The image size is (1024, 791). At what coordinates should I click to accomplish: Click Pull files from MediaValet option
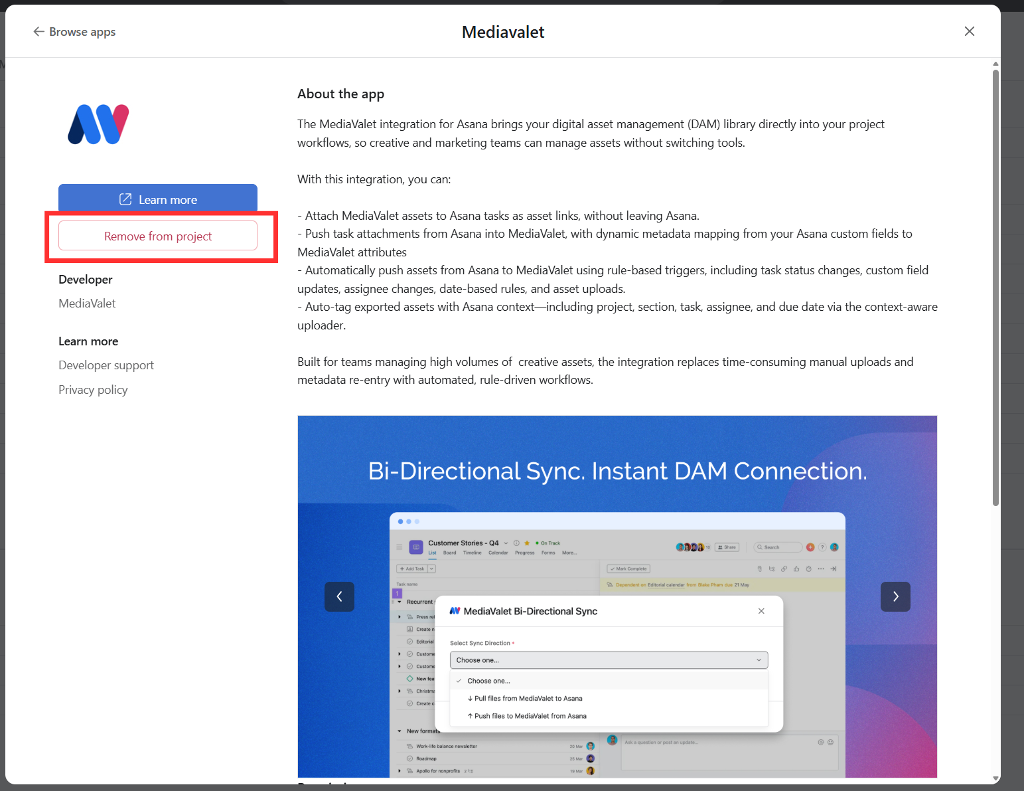tap(525, 699)
